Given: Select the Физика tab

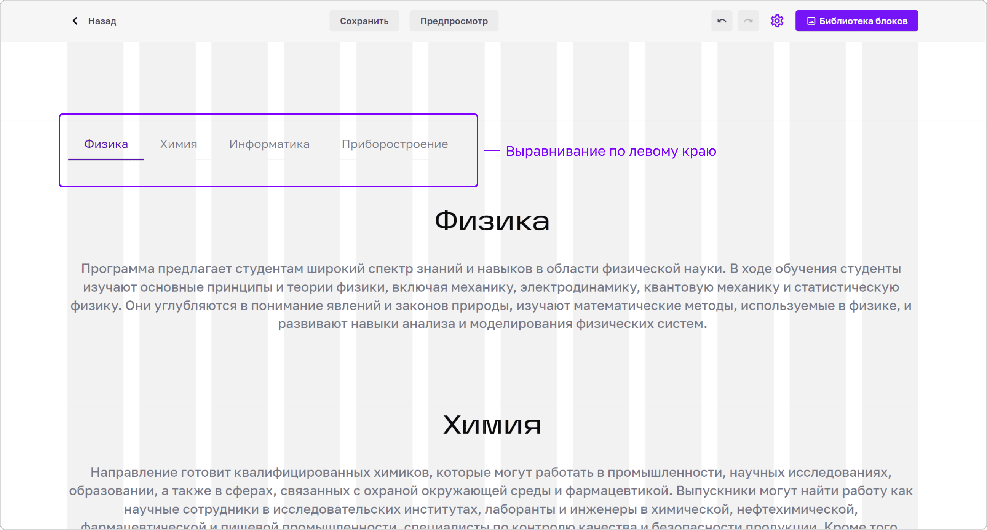Looking at the screenshot, I should tap(106, 144).
